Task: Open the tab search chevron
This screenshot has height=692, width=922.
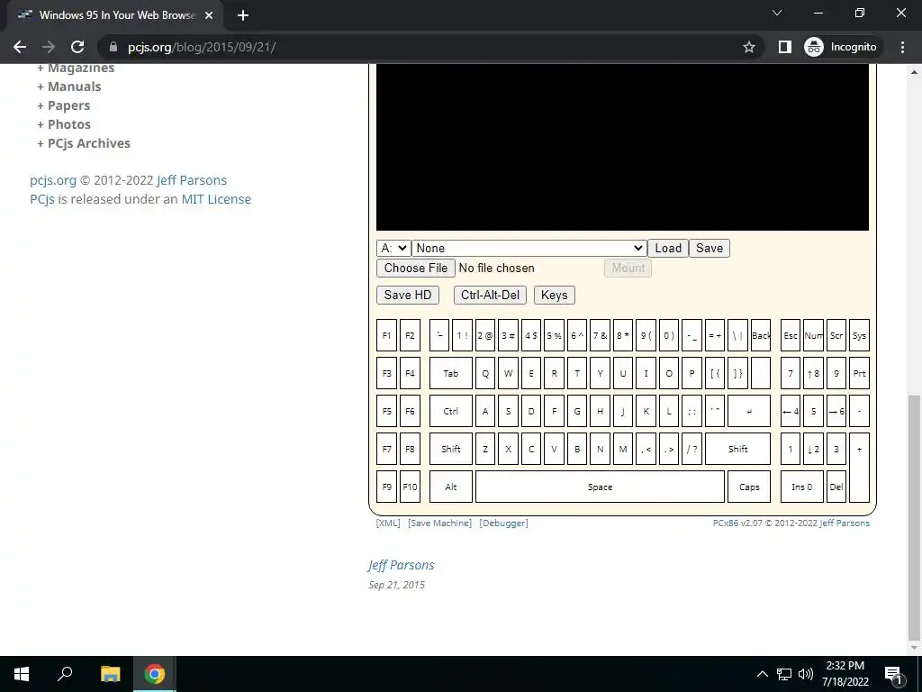Action: [x=777, y=13]
